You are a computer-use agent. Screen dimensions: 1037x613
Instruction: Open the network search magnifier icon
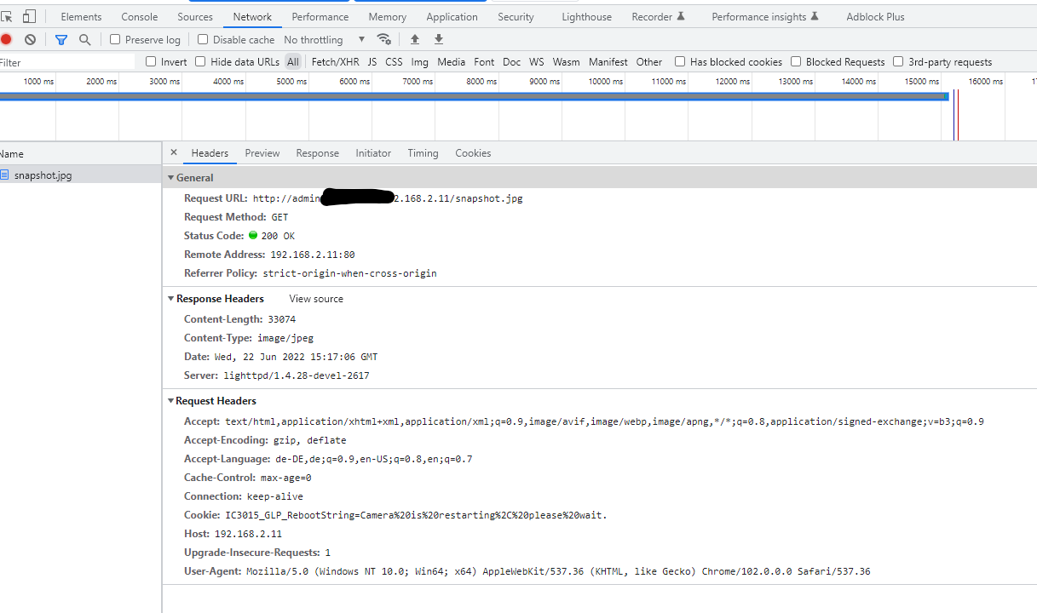click(x=84, y=39)
